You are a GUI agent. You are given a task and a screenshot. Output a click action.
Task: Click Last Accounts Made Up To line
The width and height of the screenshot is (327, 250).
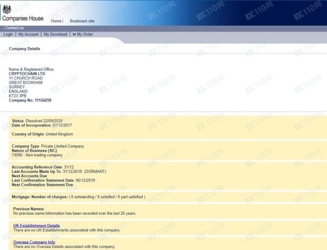pyautogui.click(x=59, y=172)
